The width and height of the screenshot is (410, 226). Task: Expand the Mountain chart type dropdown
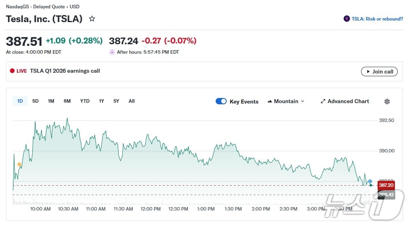pos(286,102)
